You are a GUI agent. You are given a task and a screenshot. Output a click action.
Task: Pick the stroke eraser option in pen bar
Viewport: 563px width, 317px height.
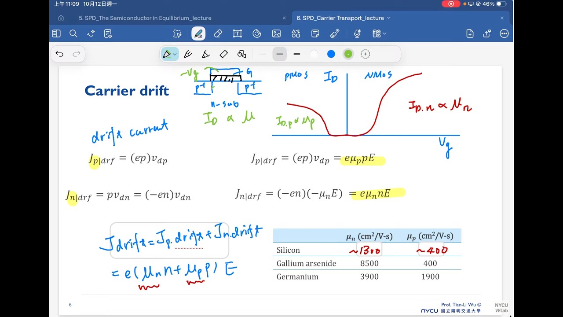click(223, 54)
